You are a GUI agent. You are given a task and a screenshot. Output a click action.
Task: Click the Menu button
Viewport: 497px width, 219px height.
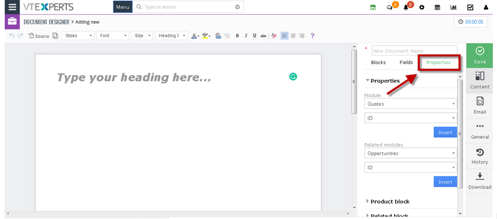click(122, 7)
